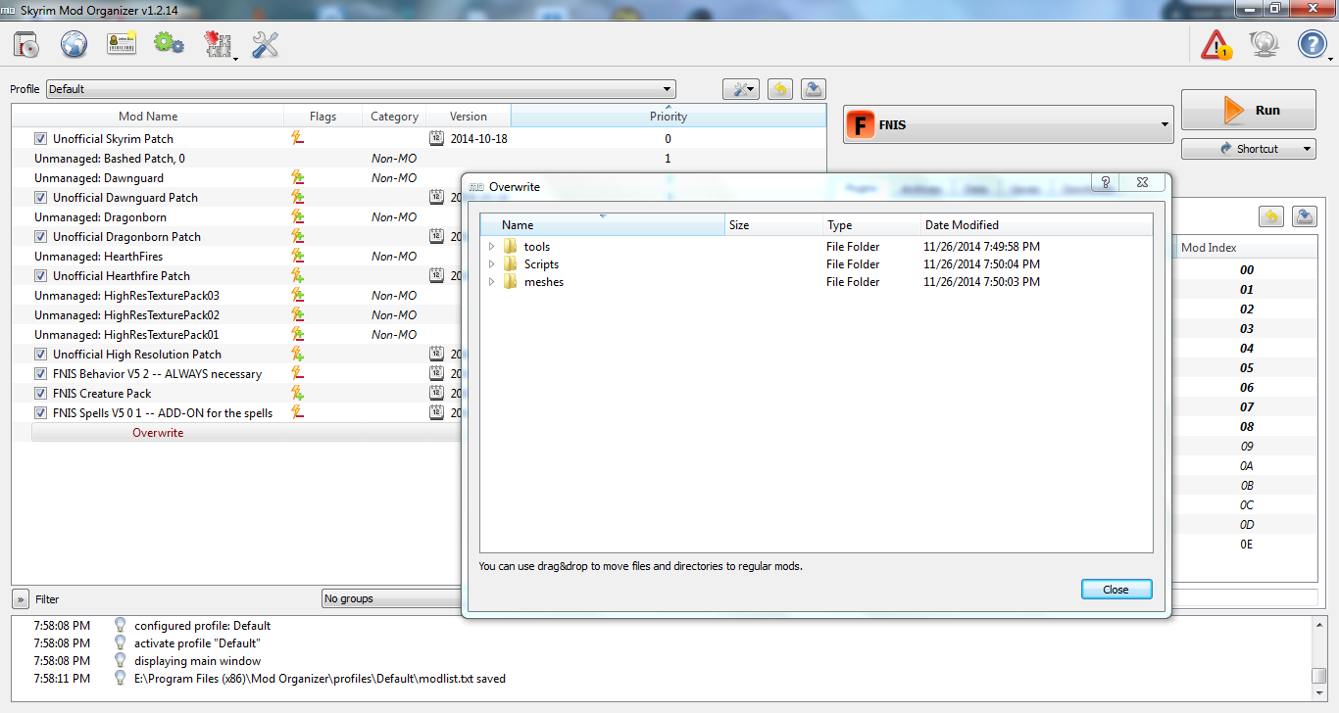The image size is (1339, 713).
Task: Create mod list backup icon beside Profile
Action: [814, 89]
